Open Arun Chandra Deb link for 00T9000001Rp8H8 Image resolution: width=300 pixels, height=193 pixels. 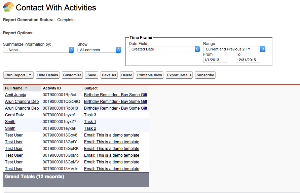coord(22,108)
